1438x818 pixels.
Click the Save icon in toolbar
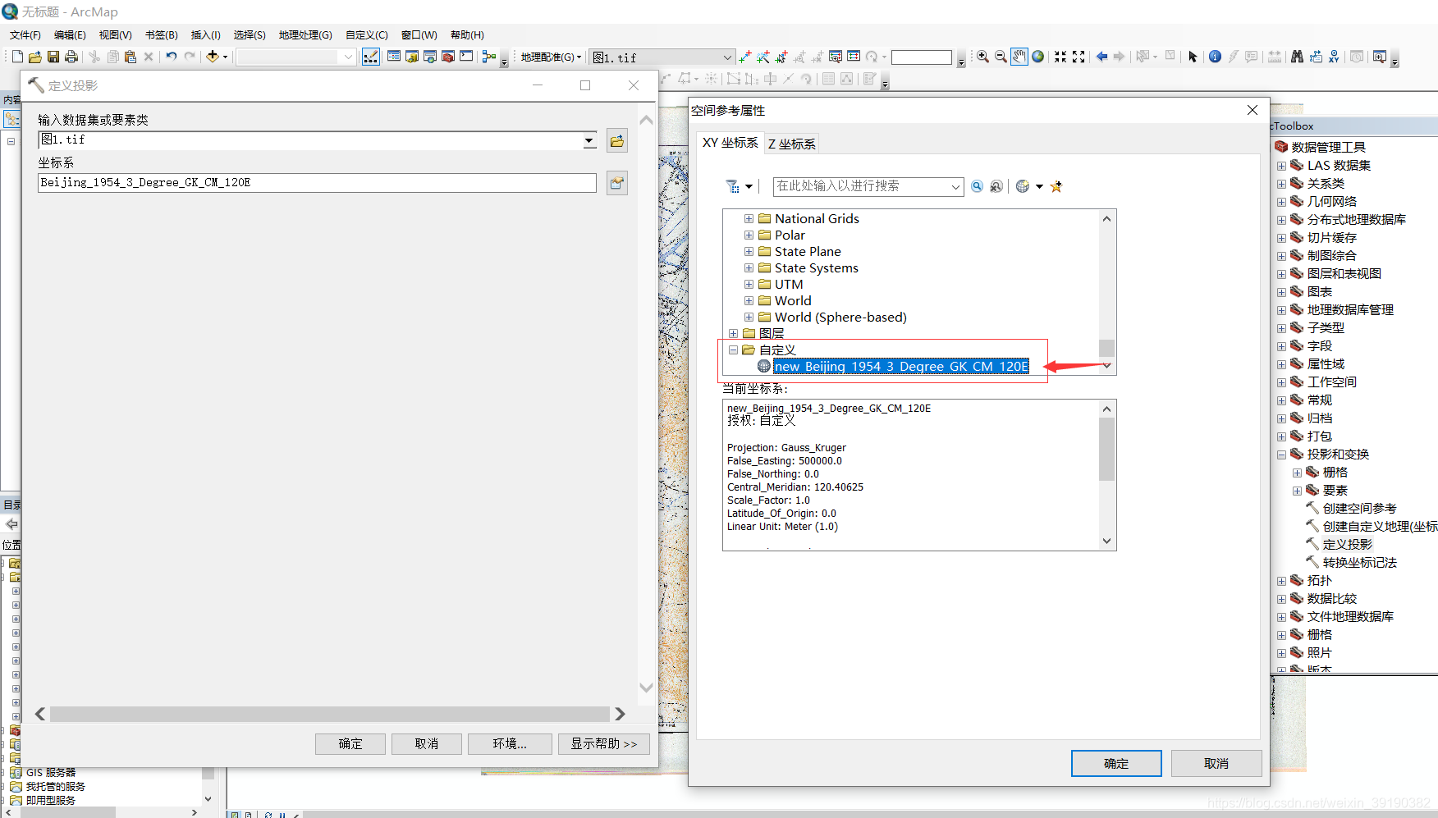pos(53,57)
